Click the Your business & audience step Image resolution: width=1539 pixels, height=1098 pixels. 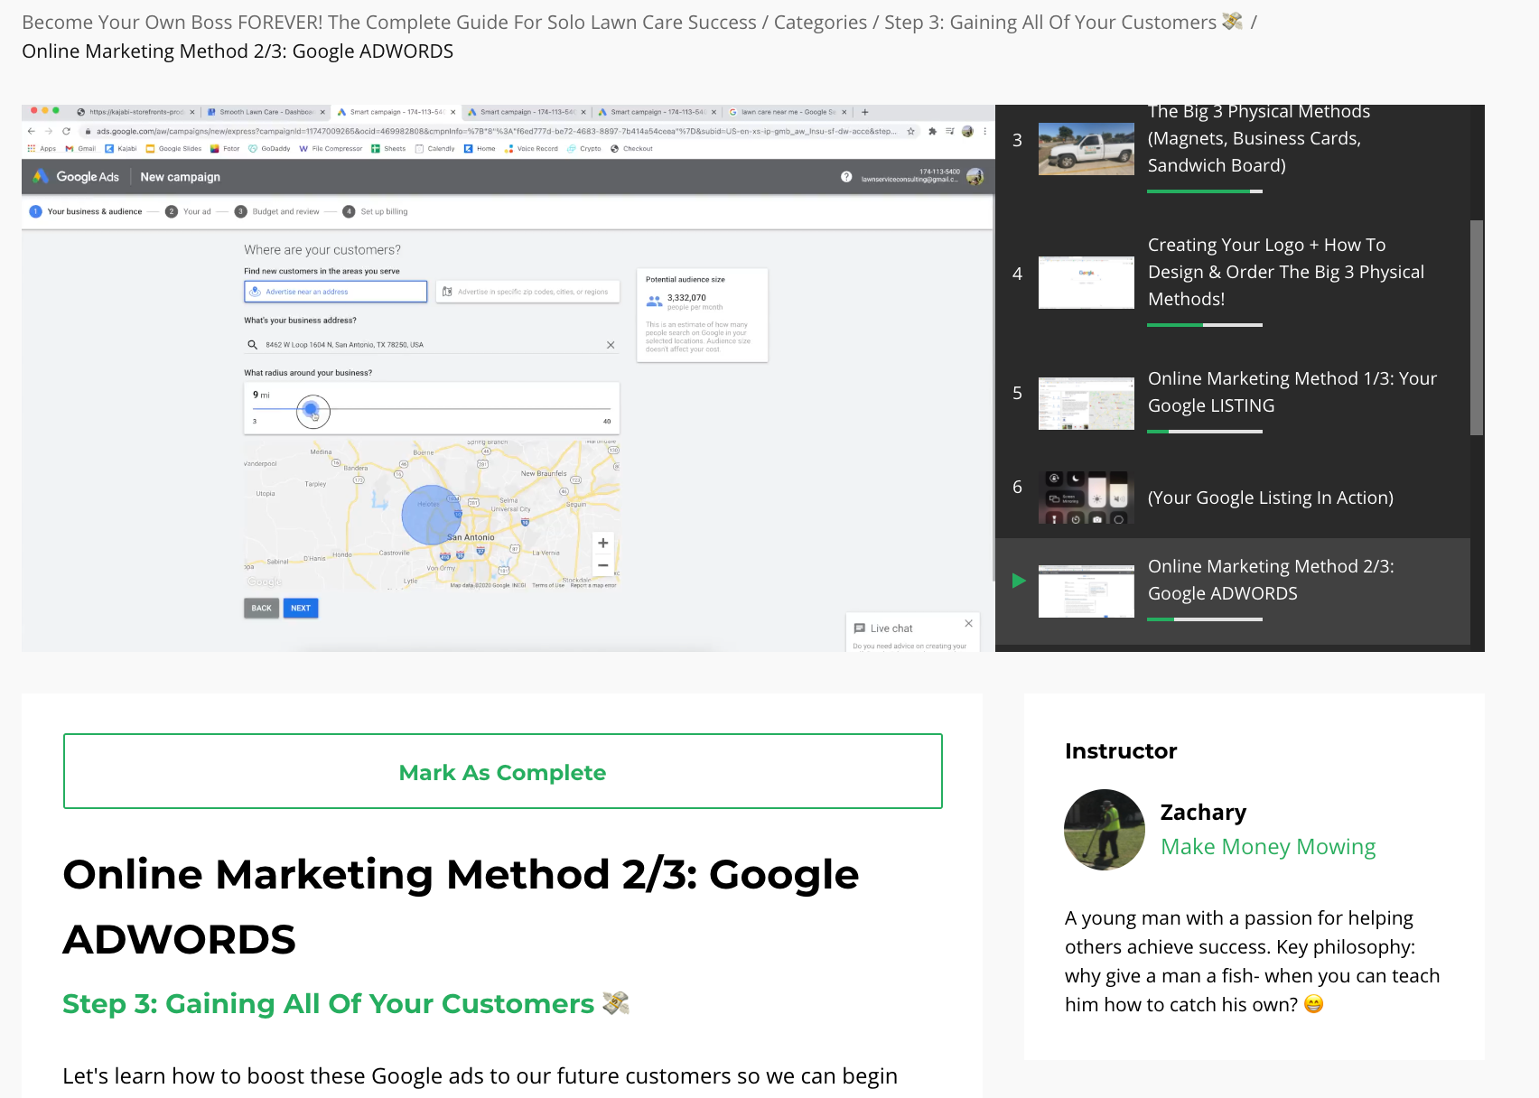[86, 211]
